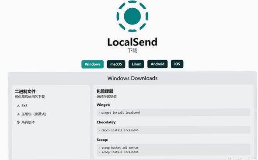Click the history icon beside 所有版本

pos(18,122)
